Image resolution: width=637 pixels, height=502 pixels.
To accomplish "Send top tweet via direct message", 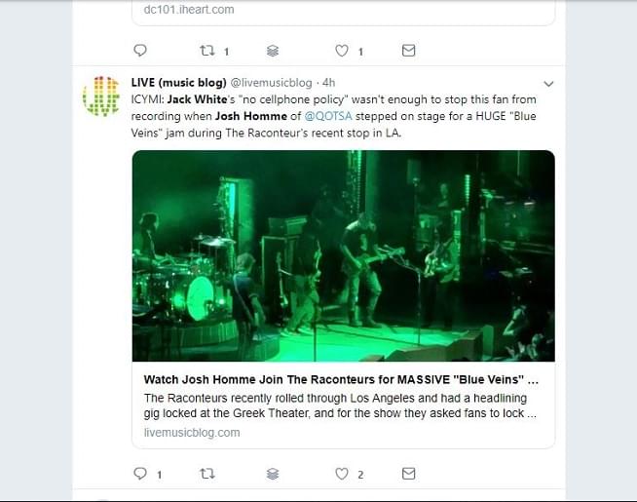I will (408, 51).
